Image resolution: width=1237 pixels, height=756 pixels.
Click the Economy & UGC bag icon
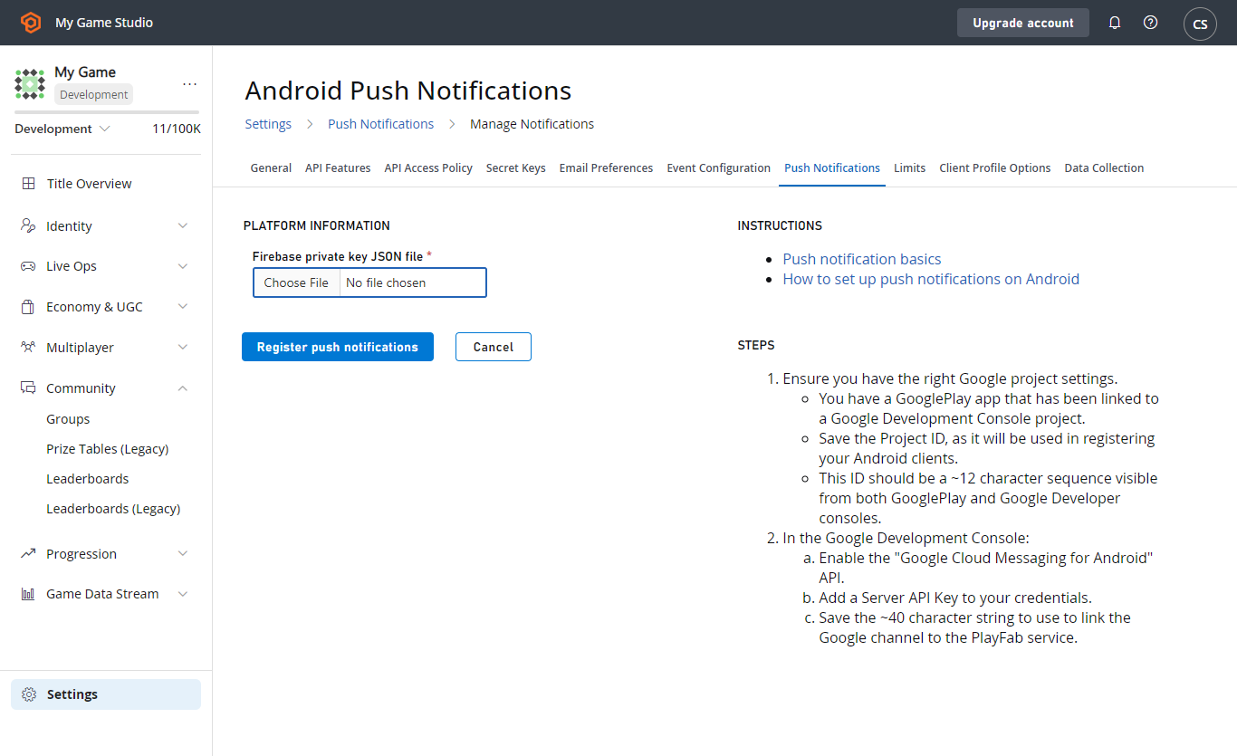tap(28, 307)
